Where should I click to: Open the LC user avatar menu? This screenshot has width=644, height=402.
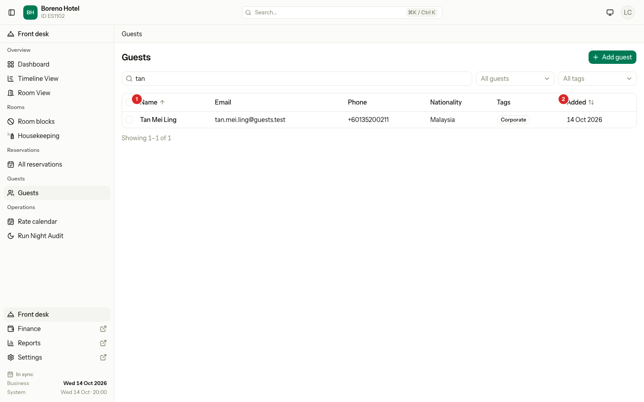[628, 13]
